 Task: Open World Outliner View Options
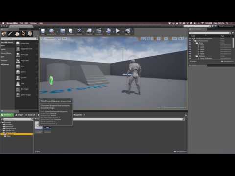(227, 61)
